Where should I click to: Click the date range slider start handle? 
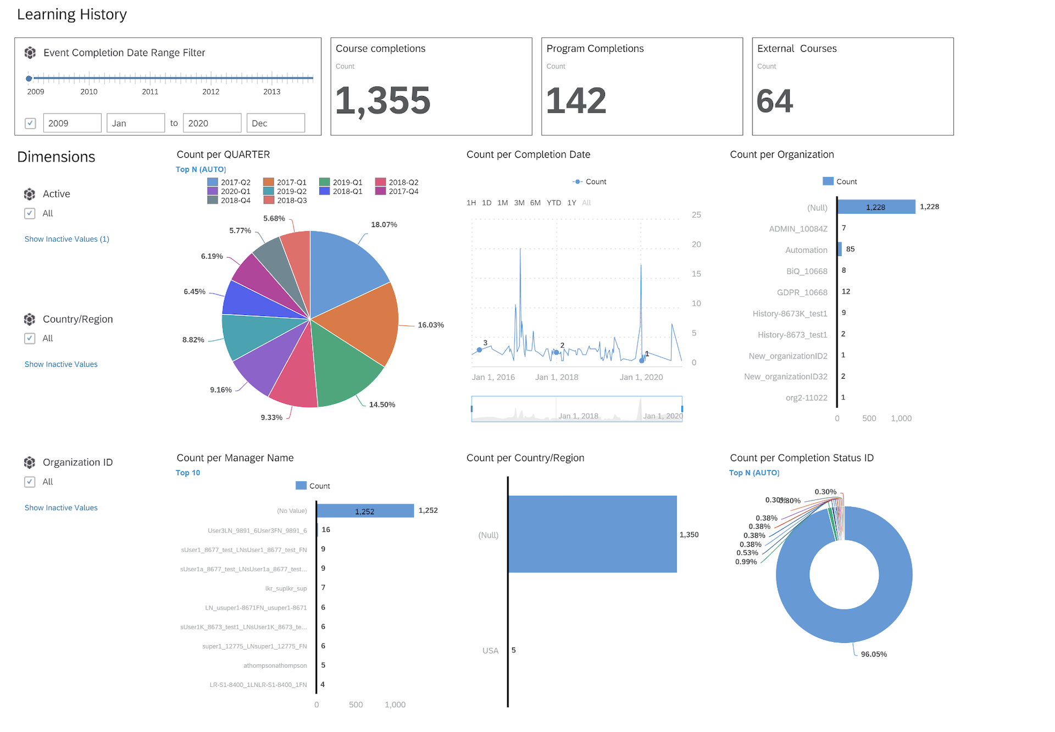[x=29, y=79]
